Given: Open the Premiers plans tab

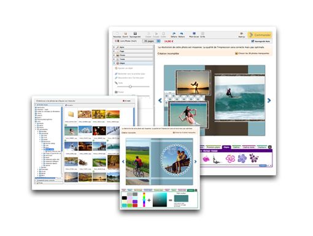Looking at the screenshot, I should tap(213, 147).
